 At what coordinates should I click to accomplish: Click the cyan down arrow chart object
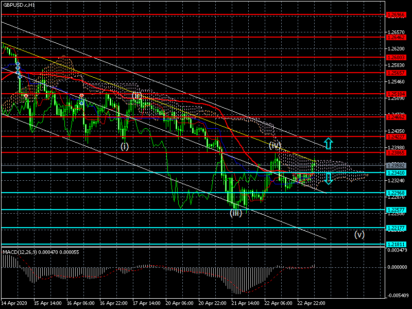328,179
